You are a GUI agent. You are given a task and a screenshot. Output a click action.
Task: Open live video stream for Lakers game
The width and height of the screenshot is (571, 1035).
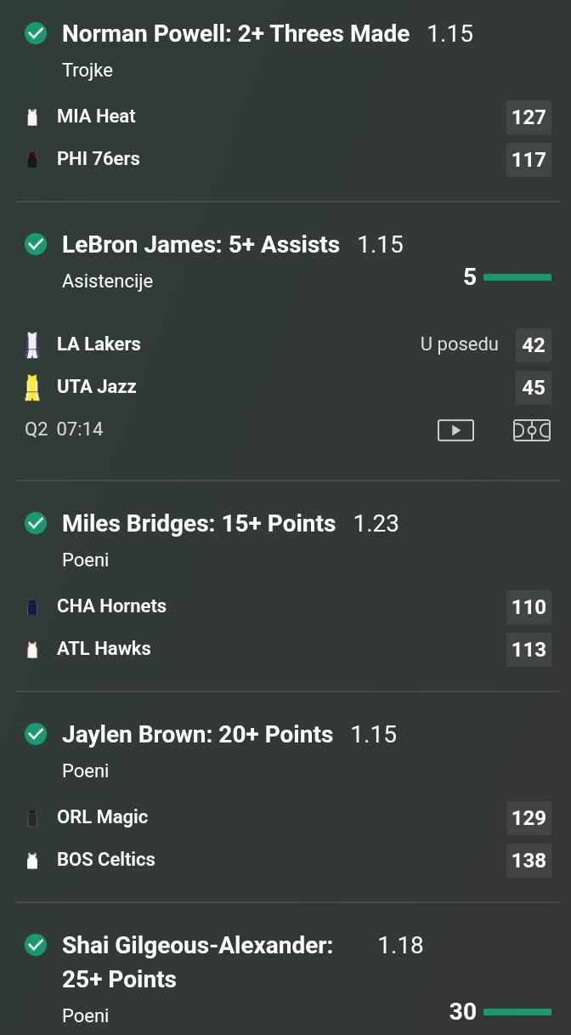point(455,430)
